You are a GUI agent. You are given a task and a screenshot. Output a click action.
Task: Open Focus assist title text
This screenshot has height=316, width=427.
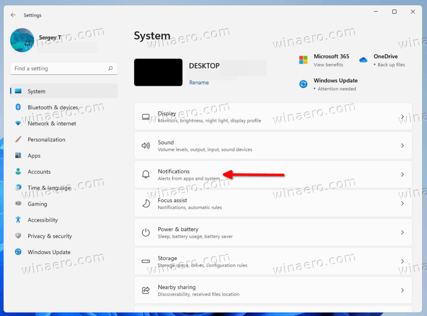(172, 200)
